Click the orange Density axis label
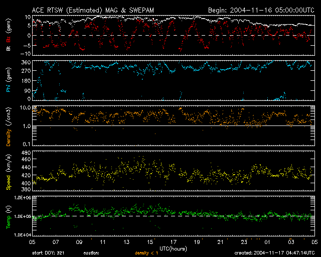The width and height of the screenshot is (321, 257). pyautogui.click(x=9, y=126)
